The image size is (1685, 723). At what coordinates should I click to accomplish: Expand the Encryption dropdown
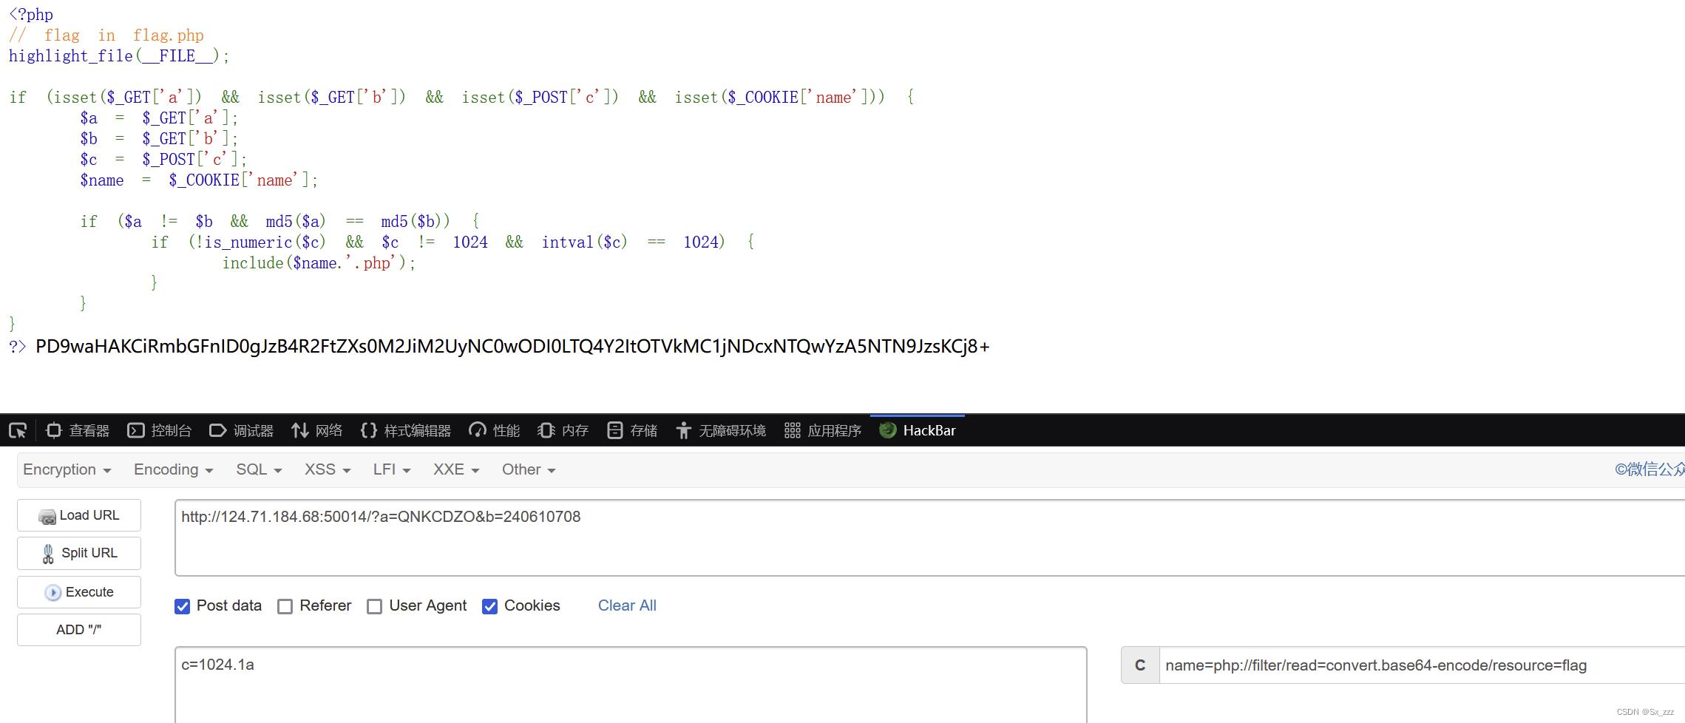67,469
